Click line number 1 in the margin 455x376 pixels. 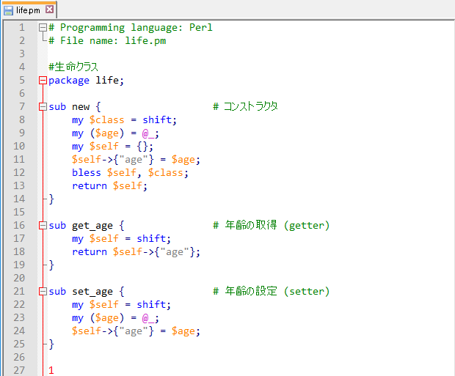click(x=22, y=28)
